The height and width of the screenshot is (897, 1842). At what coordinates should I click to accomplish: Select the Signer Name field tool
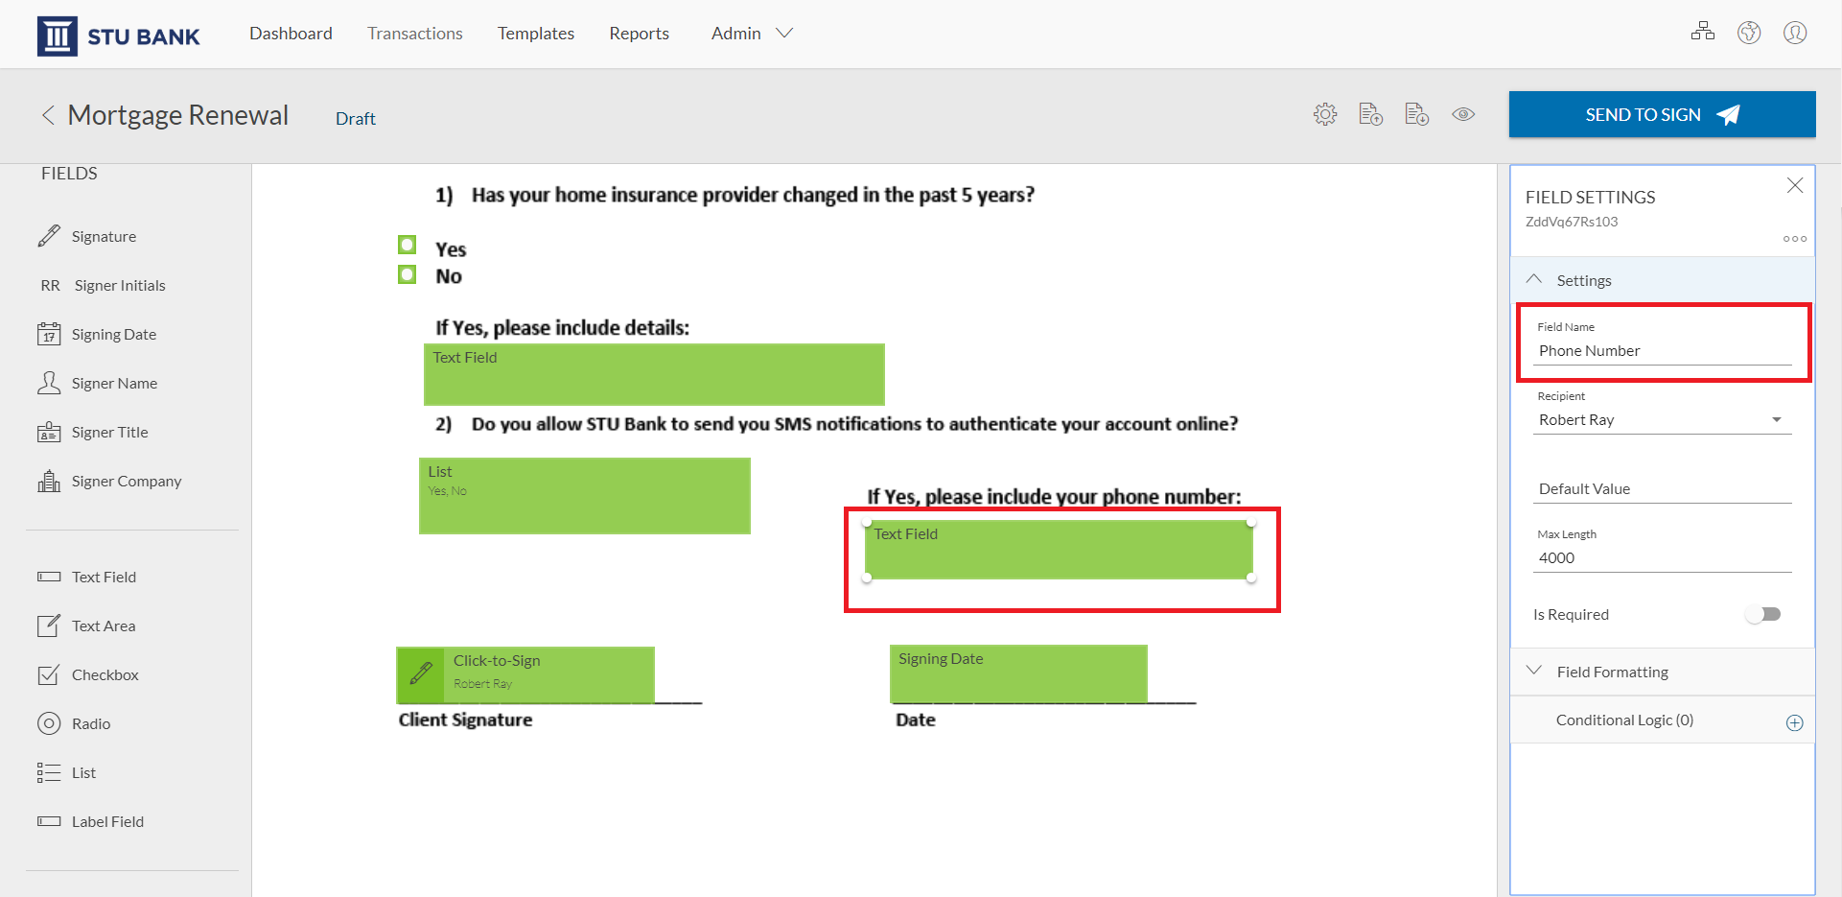97,383
